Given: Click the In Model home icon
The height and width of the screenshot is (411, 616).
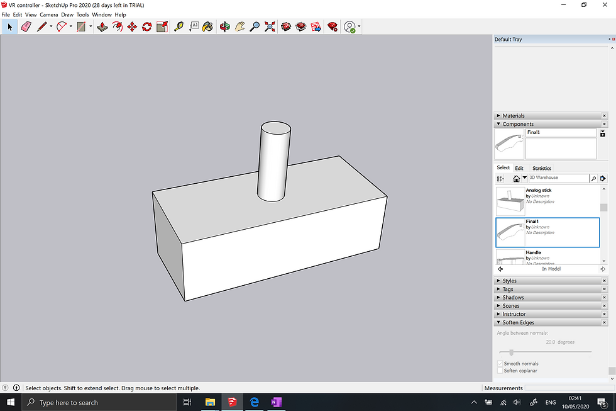Looking at the screenshot, I should click(x=516, y=179).
